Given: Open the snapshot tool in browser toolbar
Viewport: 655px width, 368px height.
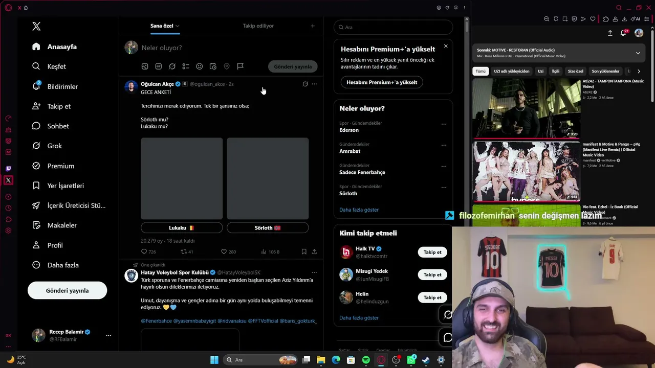Looking at the screenshot, I should click(x=565, y=19).
